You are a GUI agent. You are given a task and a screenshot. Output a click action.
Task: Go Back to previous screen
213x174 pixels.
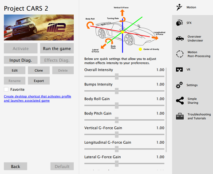(16, 166)
